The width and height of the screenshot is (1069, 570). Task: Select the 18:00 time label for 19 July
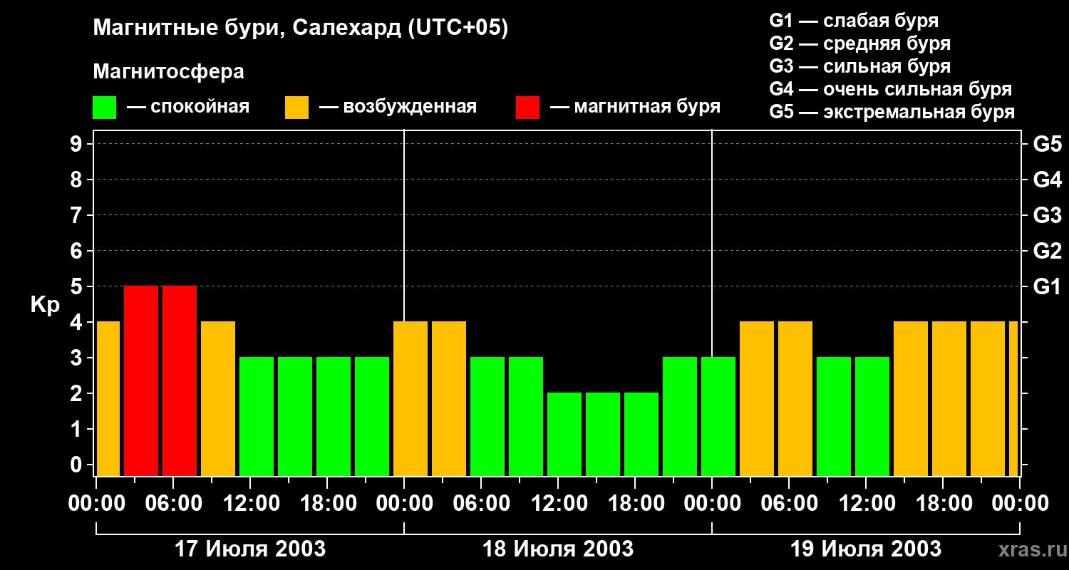click(x=943, y=504)
